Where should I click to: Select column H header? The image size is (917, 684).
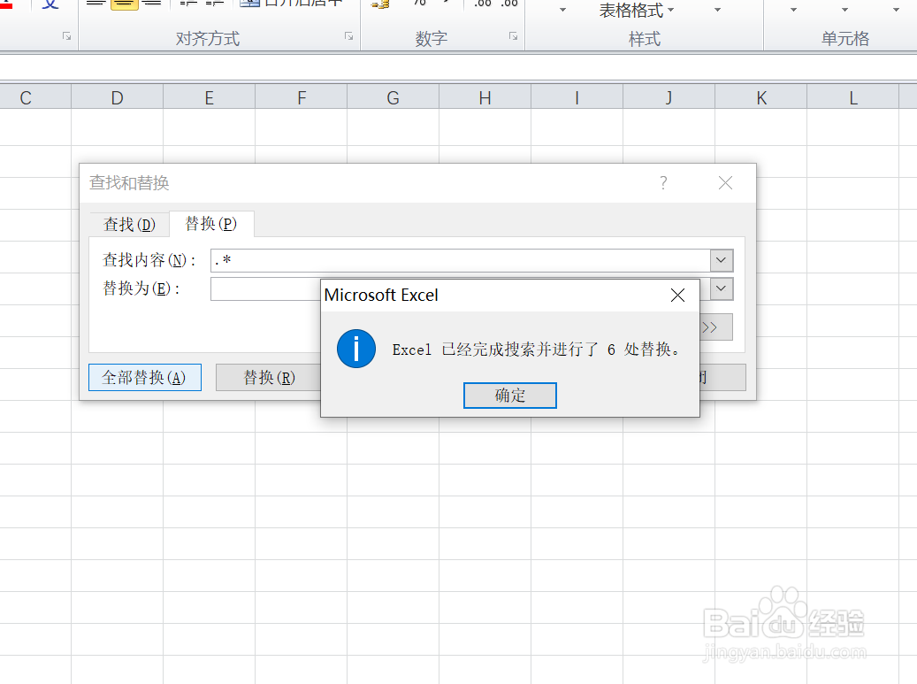point(485,97)
